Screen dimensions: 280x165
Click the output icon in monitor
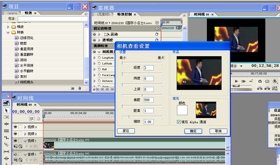(275, 81)
